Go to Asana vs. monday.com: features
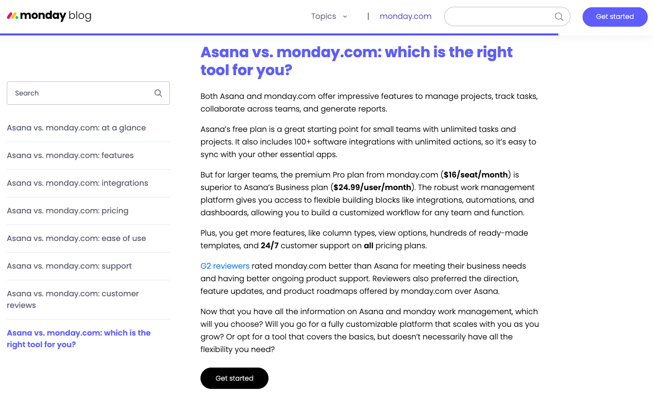Viewport: 653px width, 402px height. tap(70, 156)
